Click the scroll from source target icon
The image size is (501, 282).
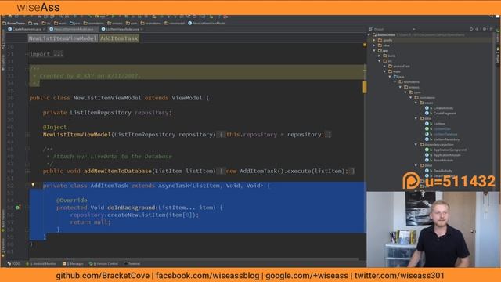coord(471,29)
